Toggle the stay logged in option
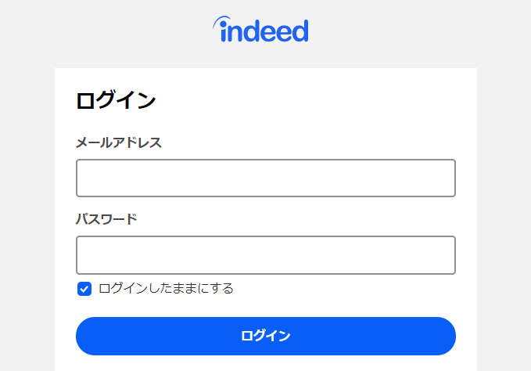The image size is (531, 371). [x=84, y=289]
